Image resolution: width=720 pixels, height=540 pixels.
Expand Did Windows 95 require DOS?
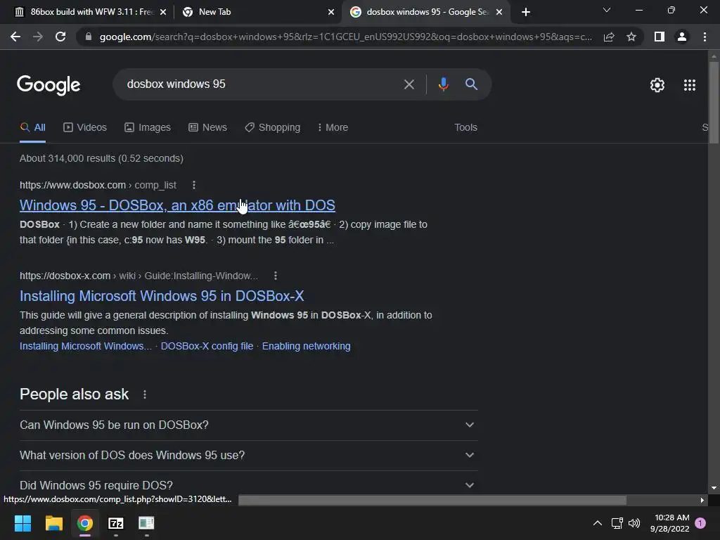tap(248, 485)
